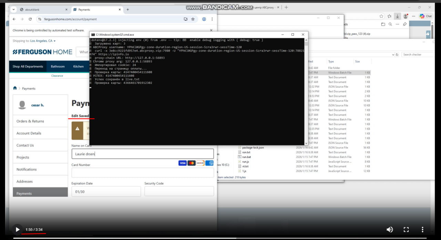Image resolution: width=441 pixels, height=240 pixels.
Task: Select Payments in account sidebar
Action: click(x=40, y=193)
